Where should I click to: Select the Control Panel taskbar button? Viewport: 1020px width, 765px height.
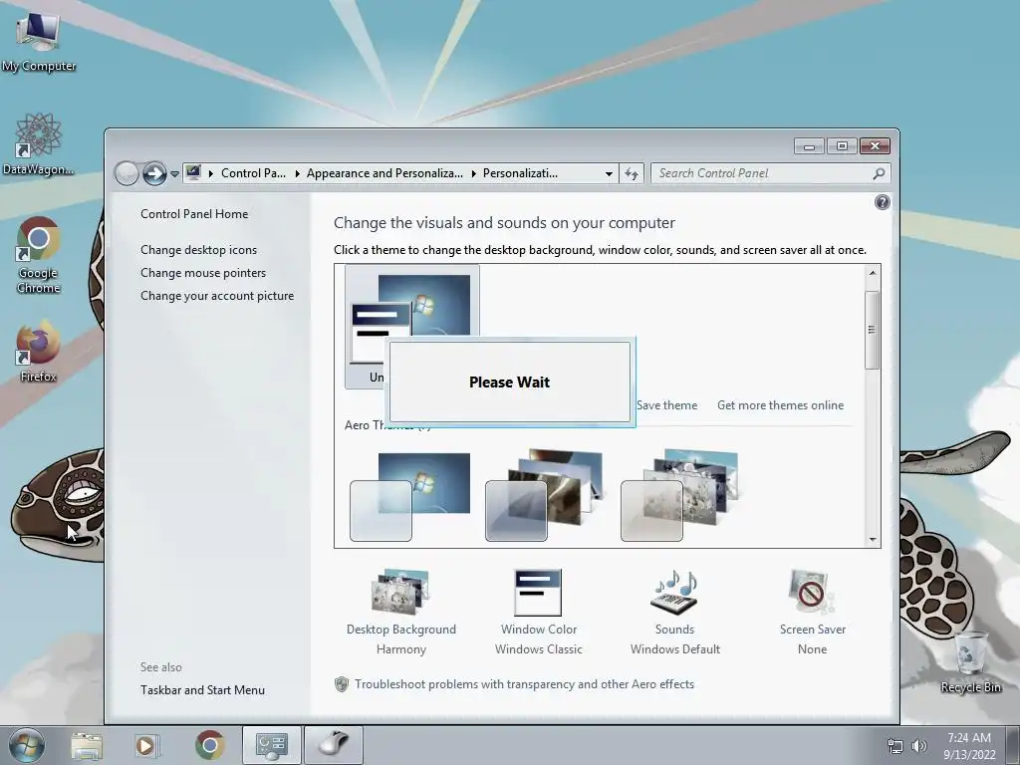[271, 745]
